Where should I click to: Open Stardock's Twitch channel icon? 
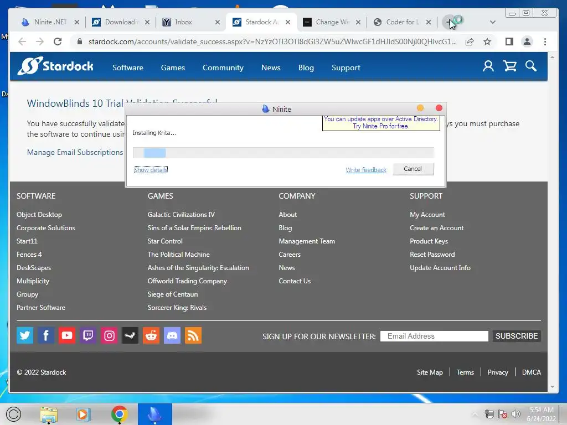pyautogui.click(x=88, y=335)
